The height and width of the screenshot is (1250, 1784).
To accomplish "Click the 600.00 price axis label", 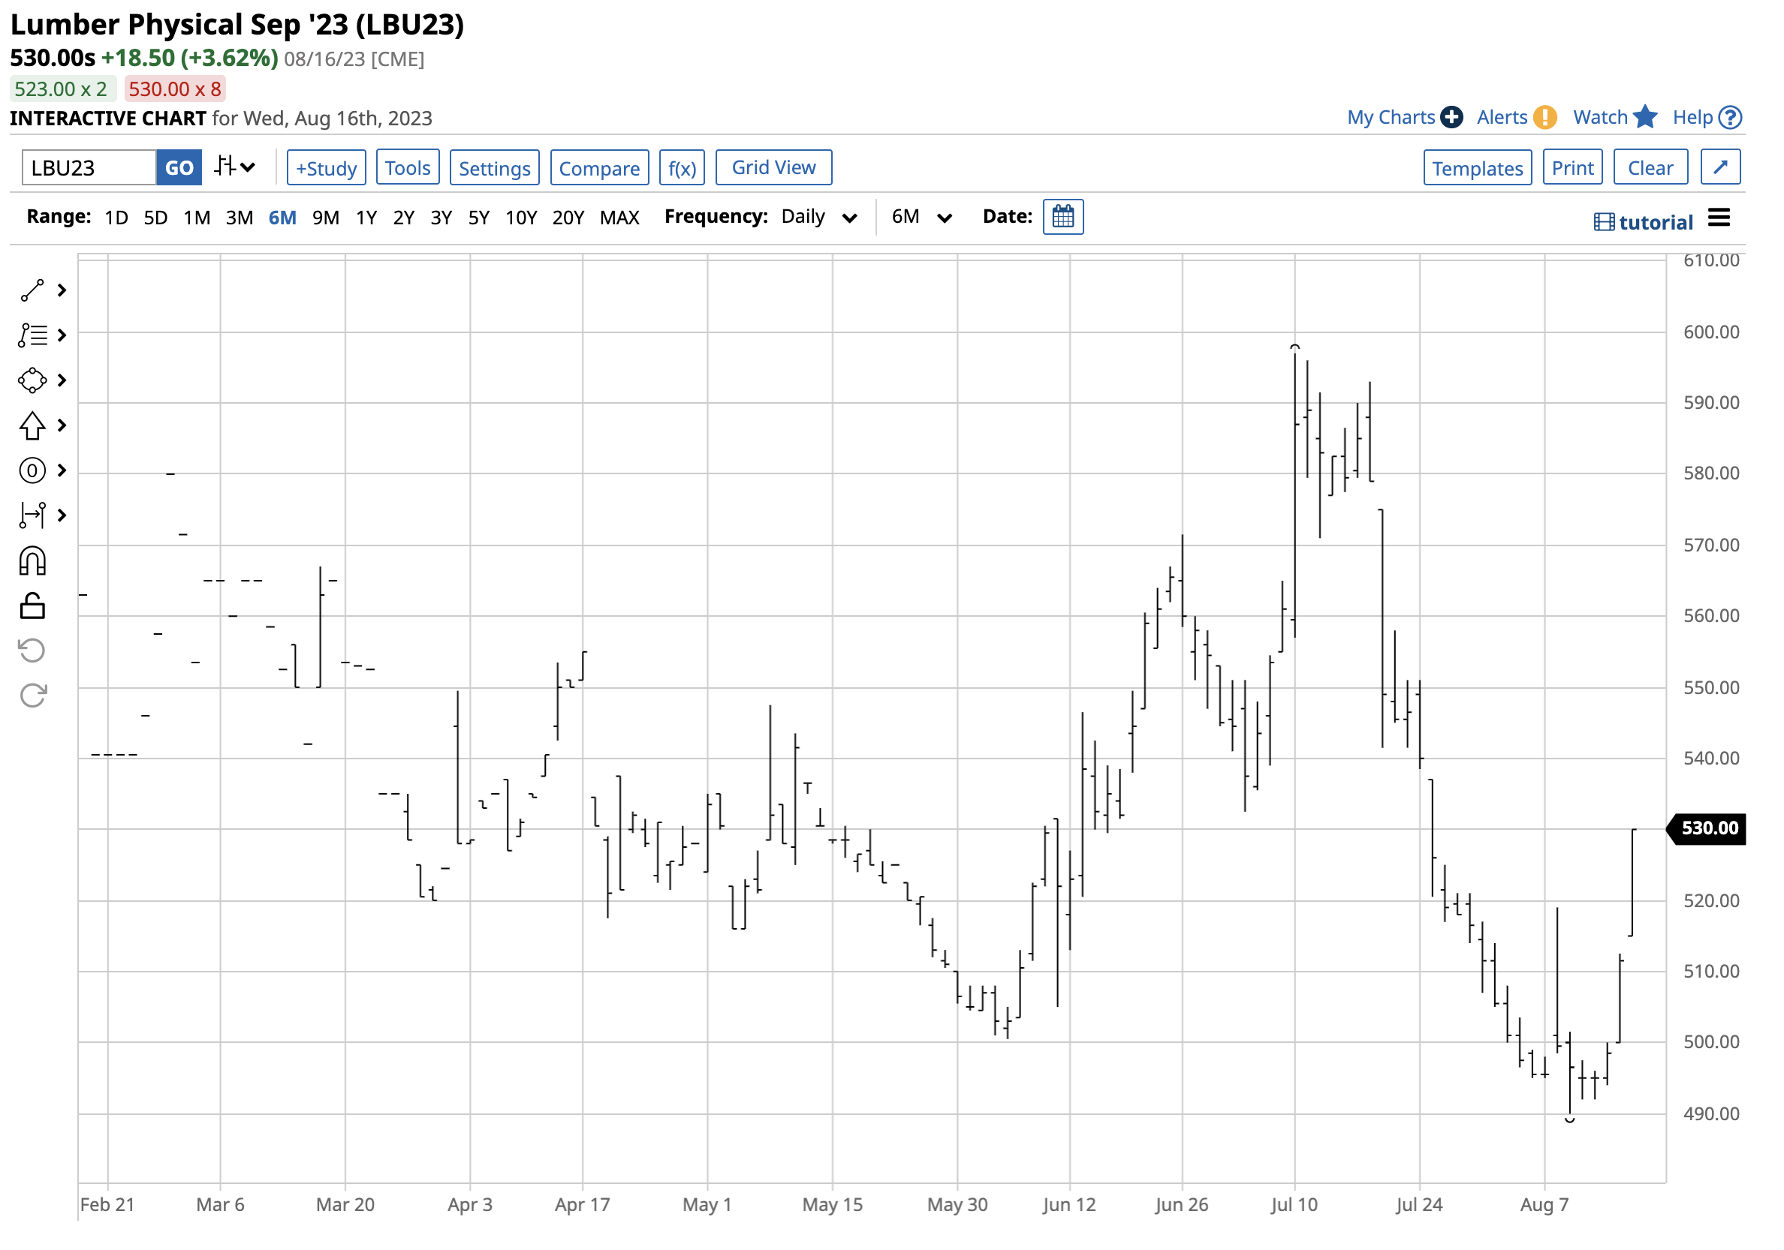I will click(x=1710, y=332).
